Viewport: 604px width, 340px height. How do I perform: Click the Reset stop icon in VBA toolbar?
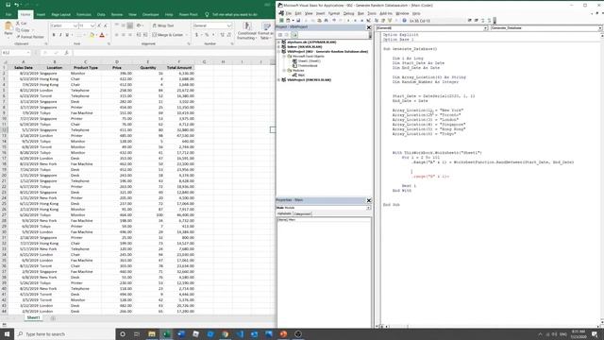pyautogui.click(x=361, y=21)
